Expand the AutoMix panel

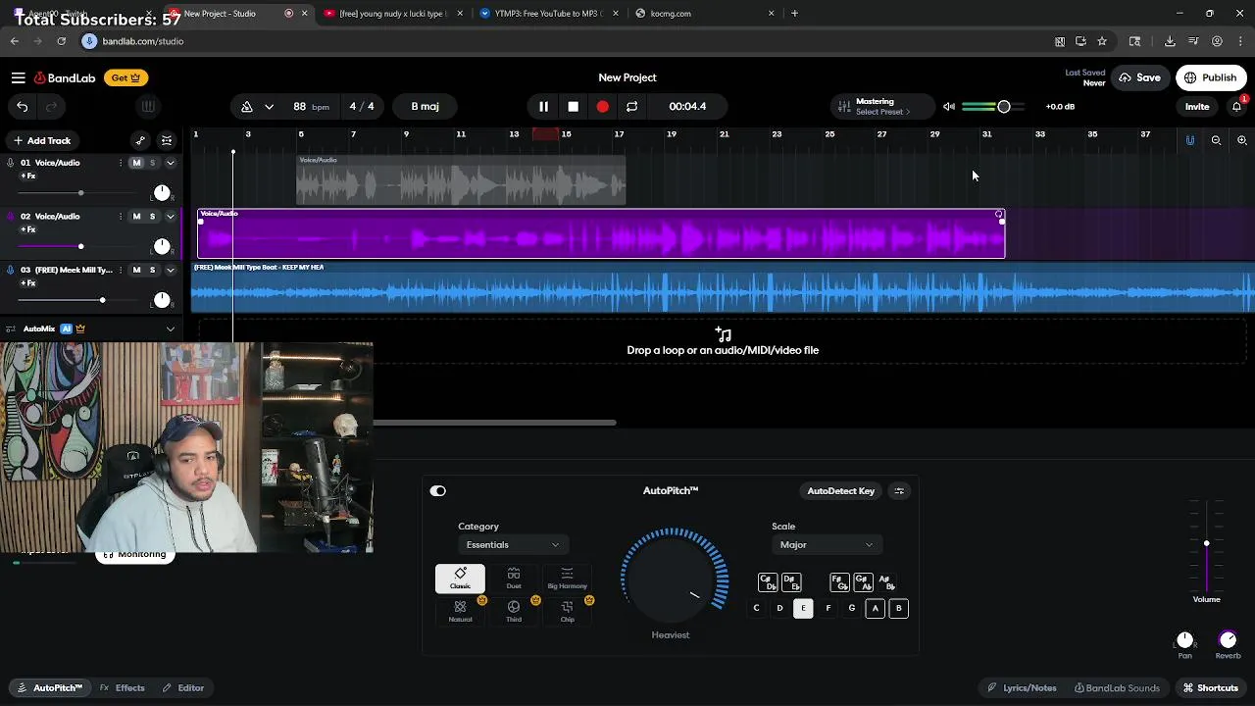pos(170,328)
